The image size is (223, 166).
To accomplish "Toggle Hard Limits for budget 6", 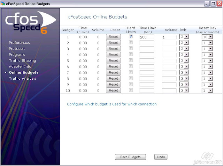I will pos(131,66).
